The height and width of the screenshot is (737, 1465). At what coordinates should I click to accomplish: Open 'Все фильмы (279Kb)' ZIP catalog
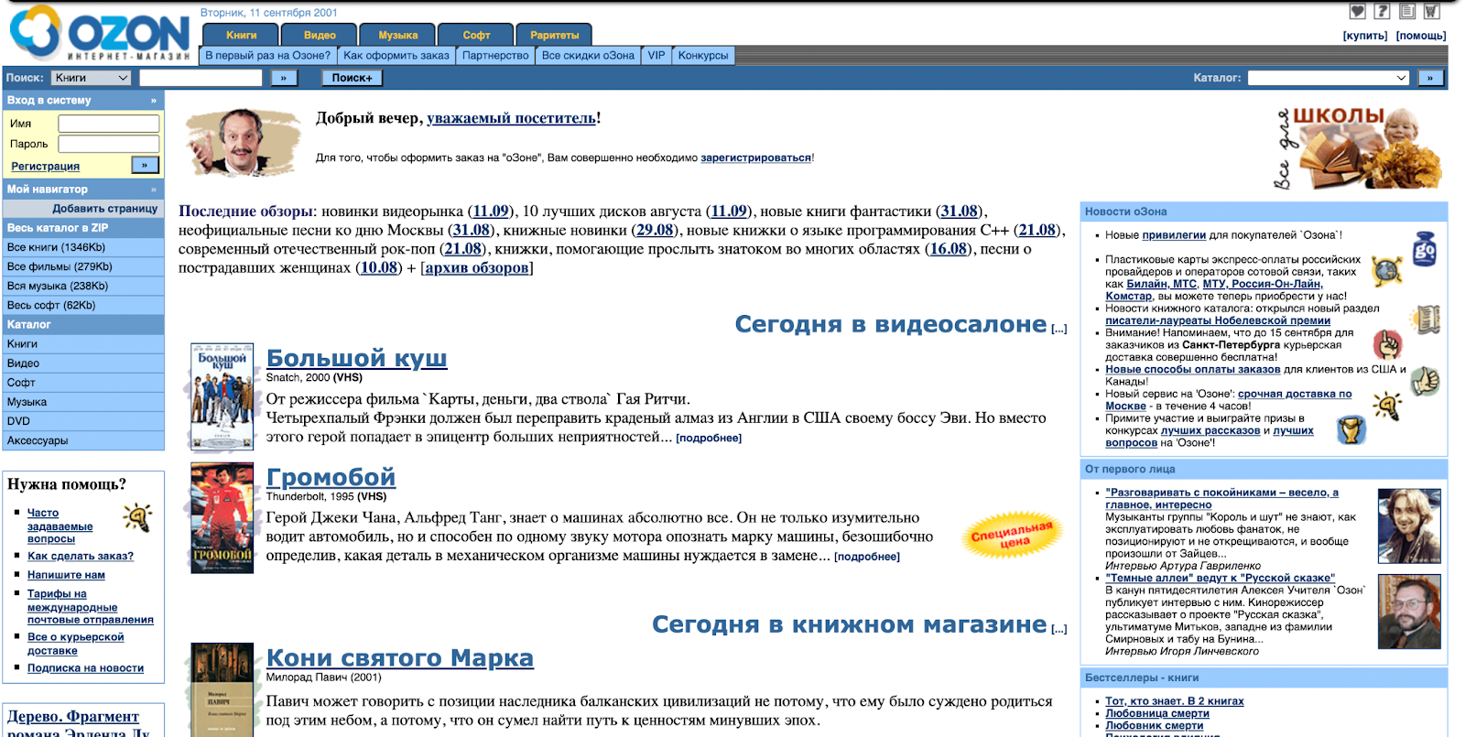point(83,266)
